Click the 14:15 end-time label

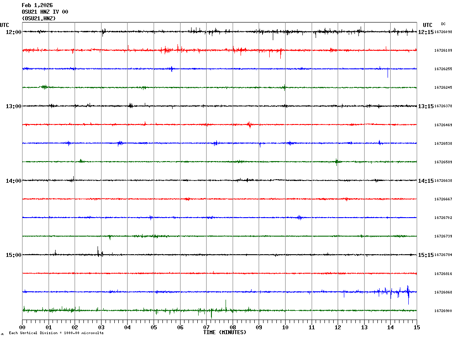426,181
